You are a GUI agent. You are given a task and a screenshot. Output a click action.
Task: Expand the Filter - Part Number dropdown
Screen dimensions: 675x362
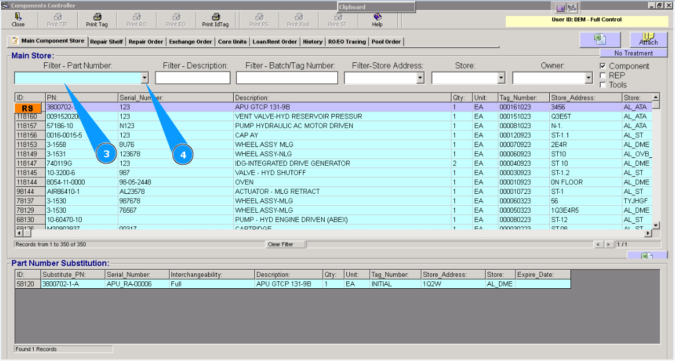(145, 78)
